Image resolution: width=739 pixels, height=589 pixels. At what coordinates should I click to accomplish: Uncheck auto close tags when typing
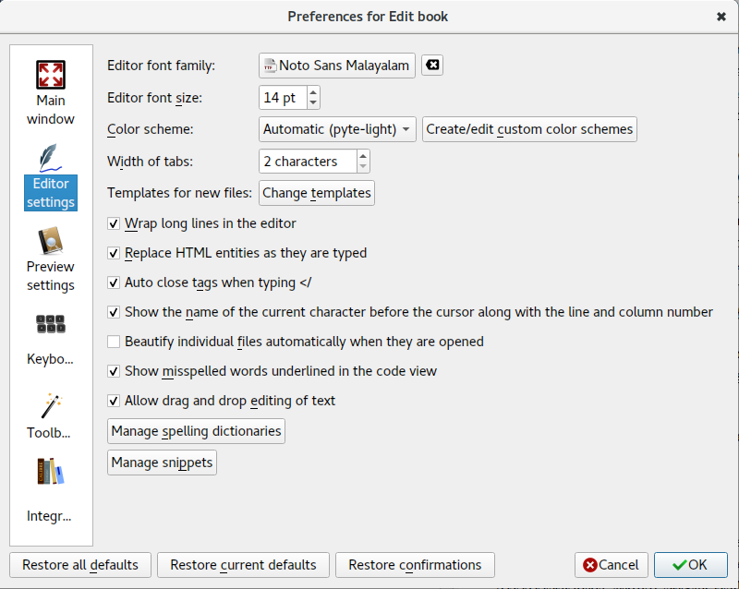pyautogui.click(x=114, y=282)
